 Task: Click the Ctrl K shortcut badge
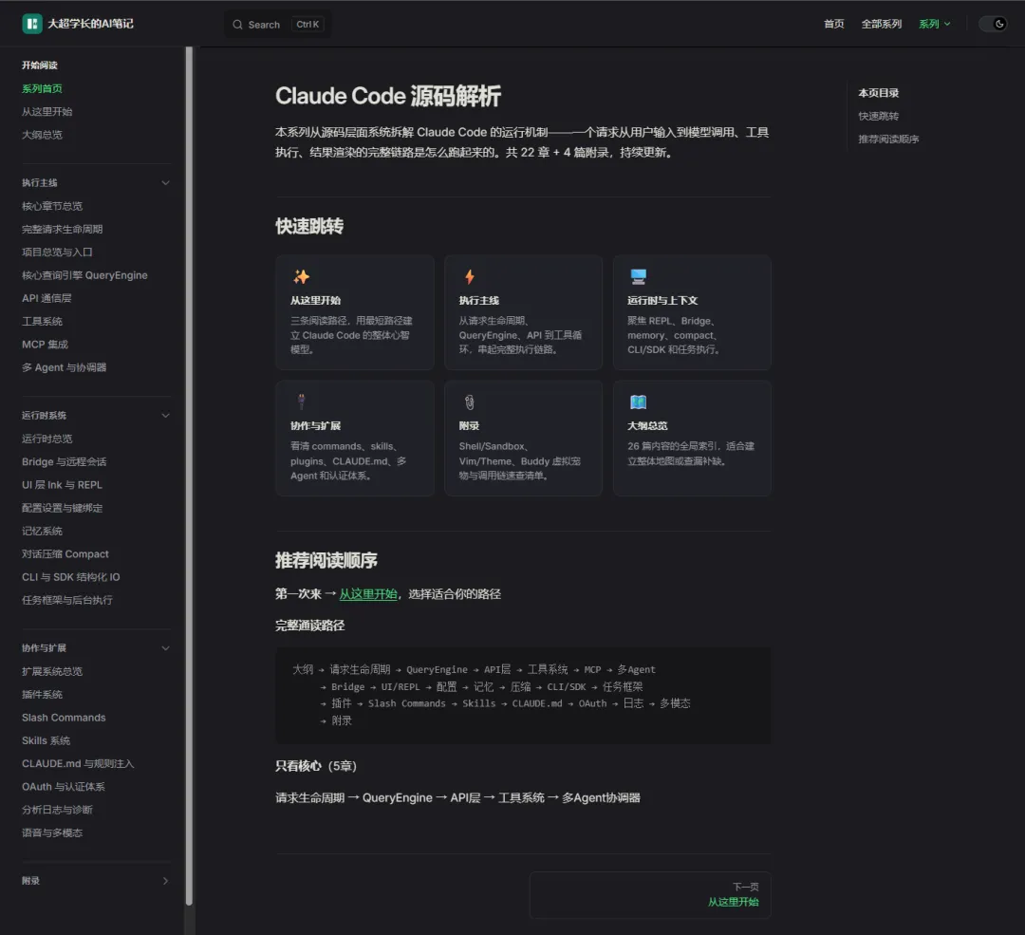click(307, 25)
